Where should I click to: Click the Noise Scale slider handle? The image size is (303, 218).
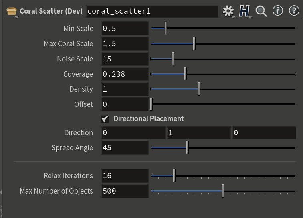click(x=173, y=59)
